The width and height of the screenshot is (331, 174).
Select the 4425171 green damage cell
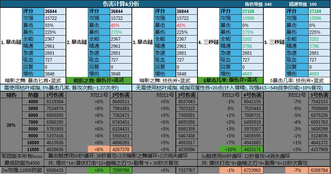[x=252, y=149]
